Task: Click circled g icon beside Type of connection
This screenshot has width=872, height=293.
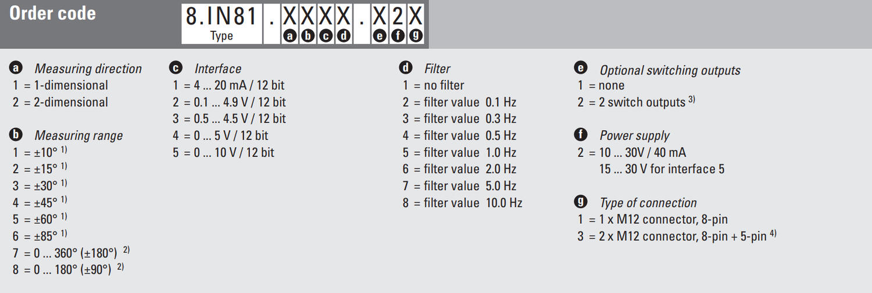Action: (580, 202)
